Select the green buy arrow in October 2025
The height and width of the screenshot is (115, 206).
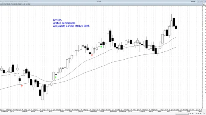coord(101,47)
